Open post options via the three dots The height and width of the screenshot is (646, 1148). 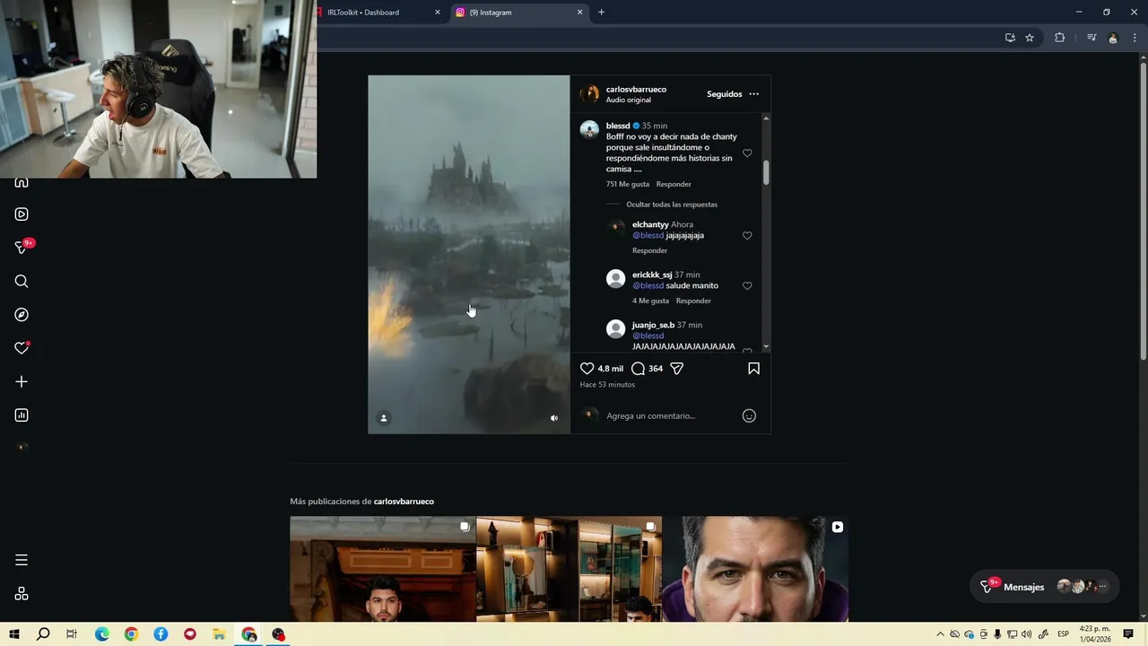[753, 94]
